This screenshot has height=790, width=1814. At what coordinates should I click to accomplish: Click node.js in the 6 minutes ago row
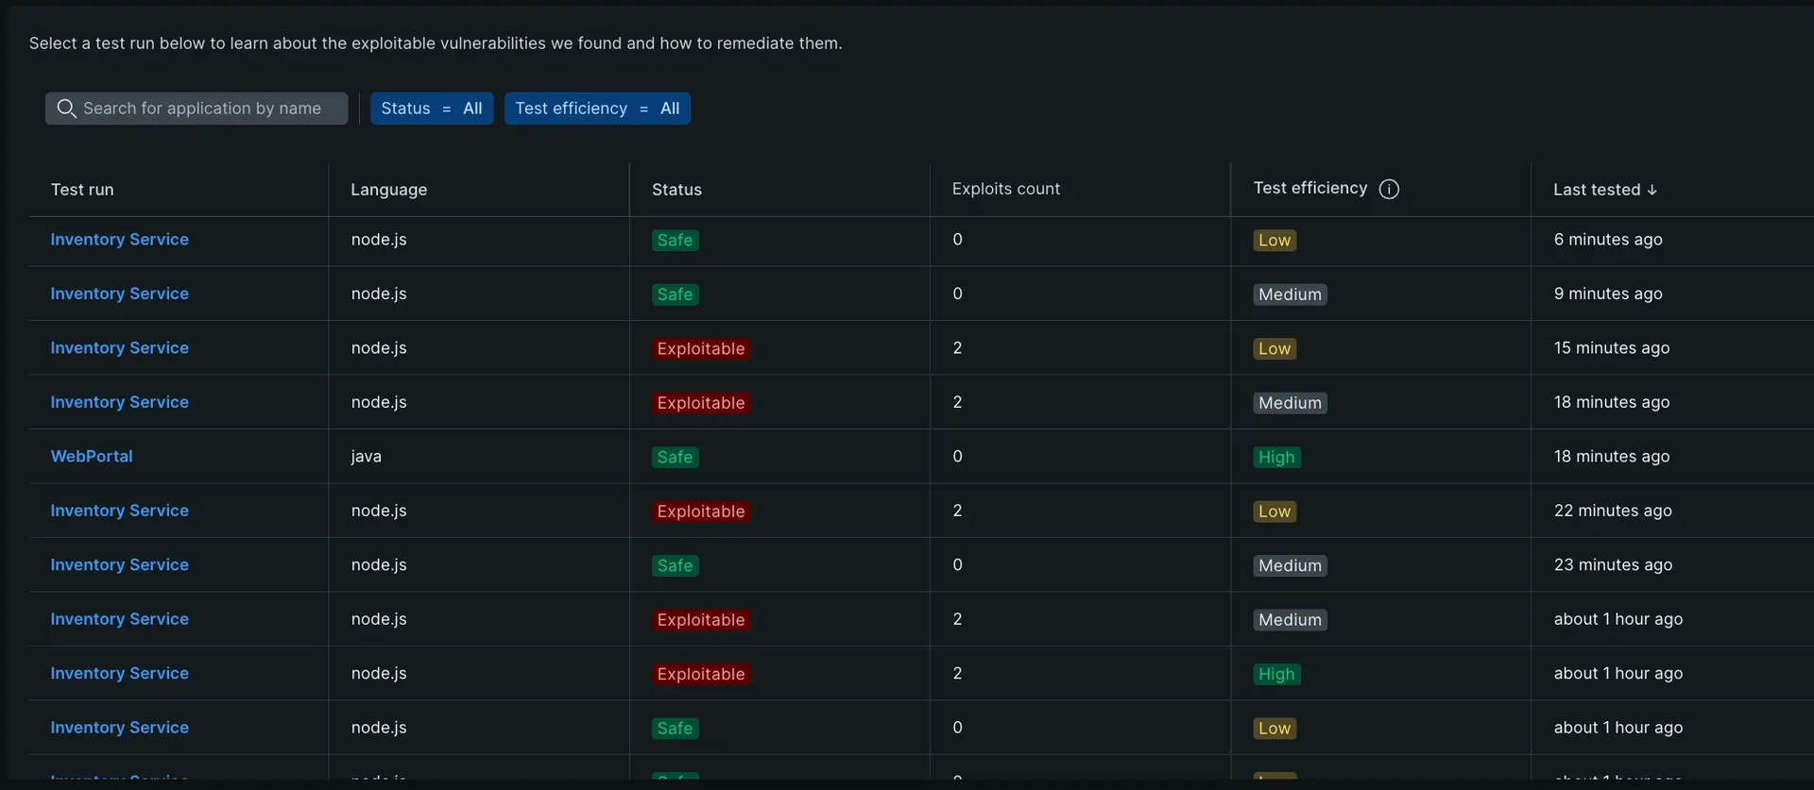coord(379,240)
